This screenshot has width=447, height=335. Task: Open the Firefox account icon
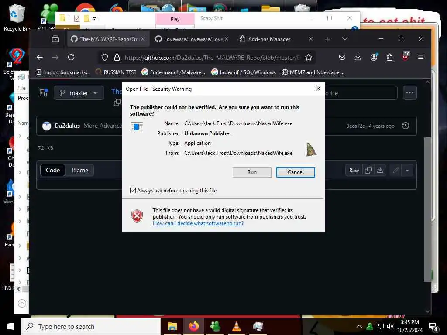[x=374, y=57]
